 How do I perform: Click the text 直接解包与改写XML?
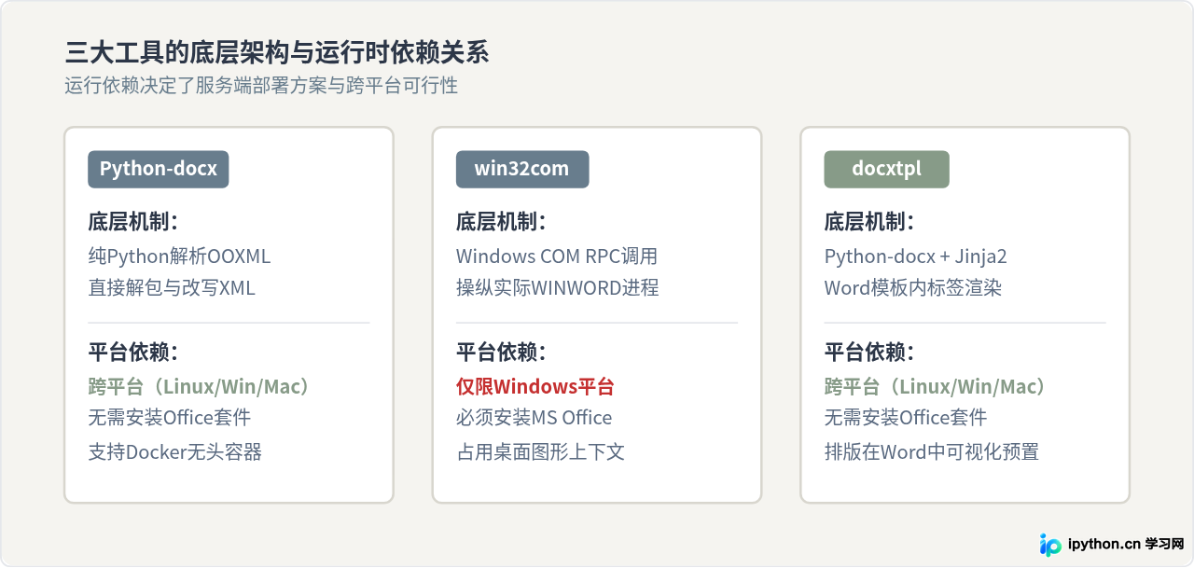point(172,288)
